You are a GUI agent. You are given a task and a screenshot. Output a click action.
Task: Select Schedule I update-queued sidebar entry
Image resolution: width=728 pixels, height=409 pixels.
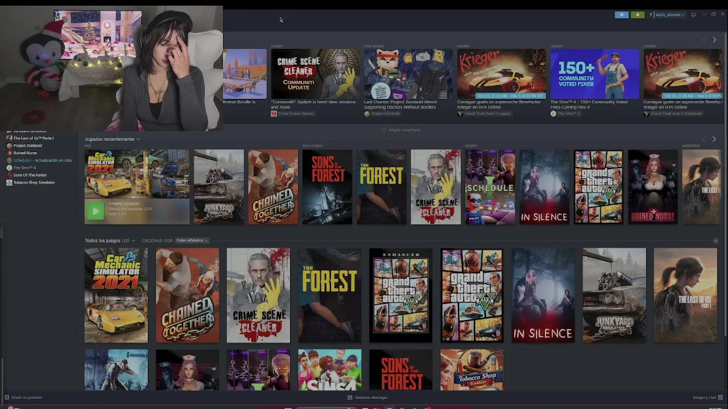39,160
